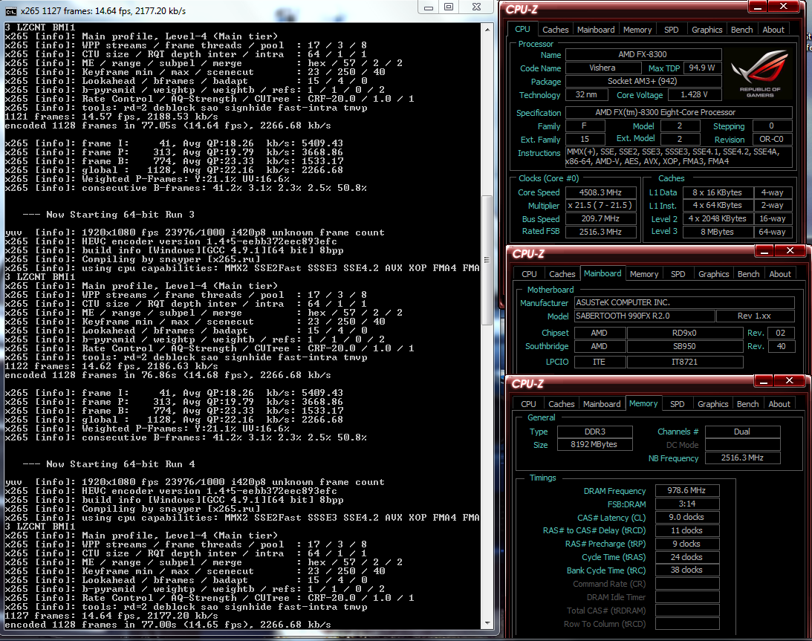Minimize the top CPU-Z window
The height and width of the screenshot is (641, 812).
759,7
